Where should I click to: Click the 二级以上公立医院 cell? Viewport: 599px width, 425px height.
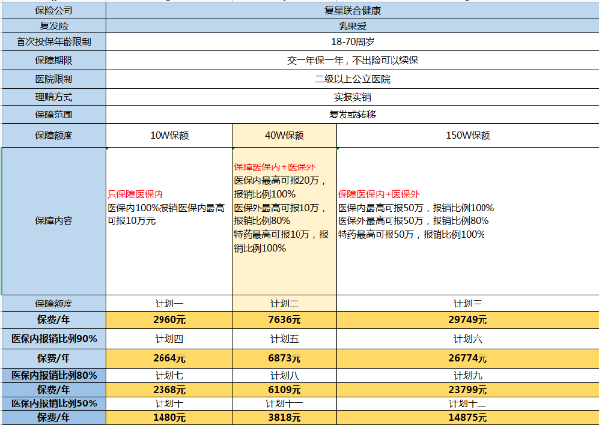pos(352,79)
